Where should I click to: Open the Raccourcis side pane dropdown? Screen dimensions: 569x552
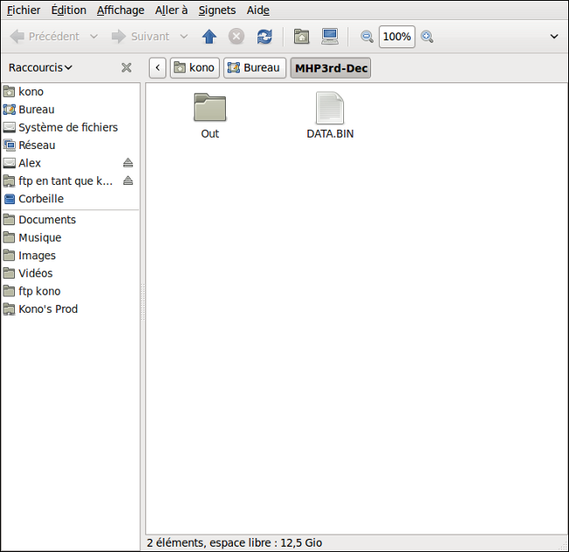click(x=40, y=67)
